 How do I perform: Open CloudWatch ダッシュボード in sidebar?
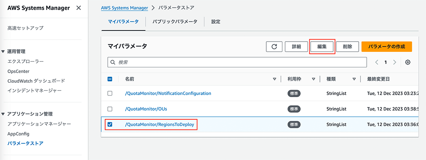36,81
